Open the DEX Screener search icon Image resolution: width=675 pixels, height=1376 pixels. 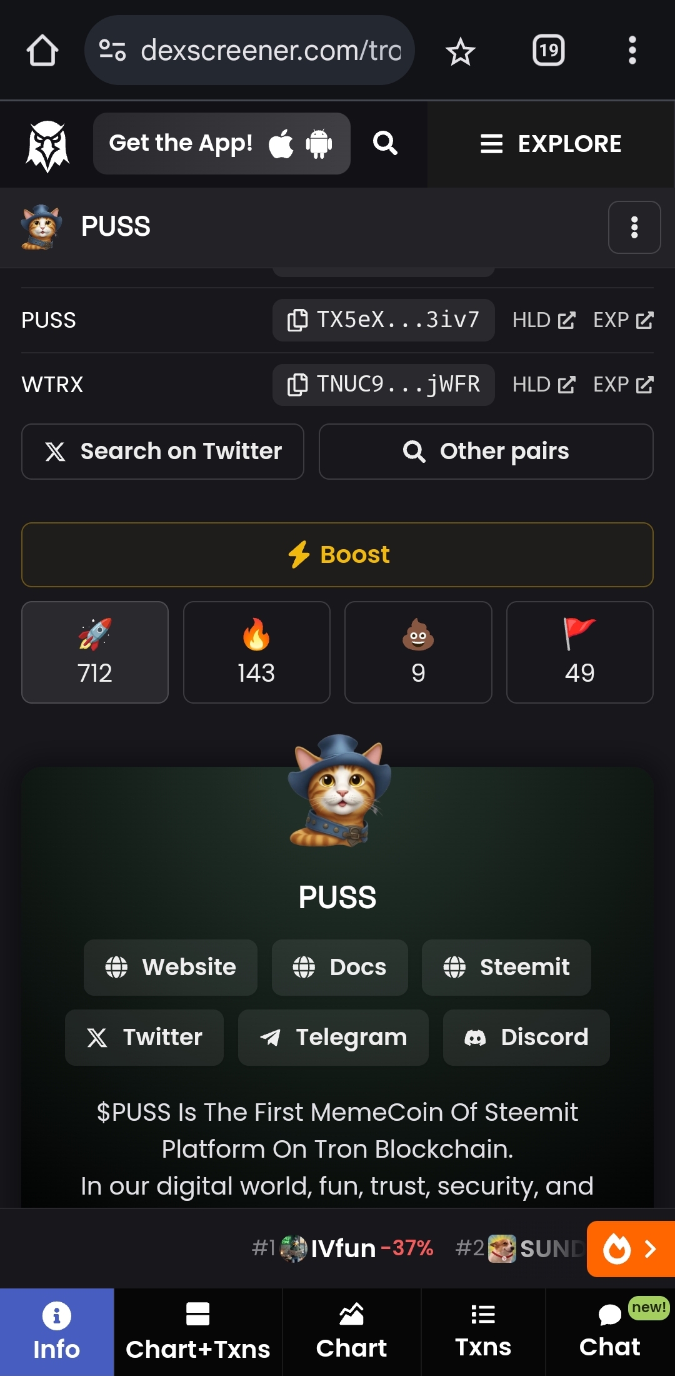[385, 143]
